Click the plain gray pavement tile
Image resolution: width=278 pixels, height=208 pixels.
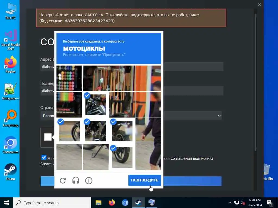(x=69, y=157)
